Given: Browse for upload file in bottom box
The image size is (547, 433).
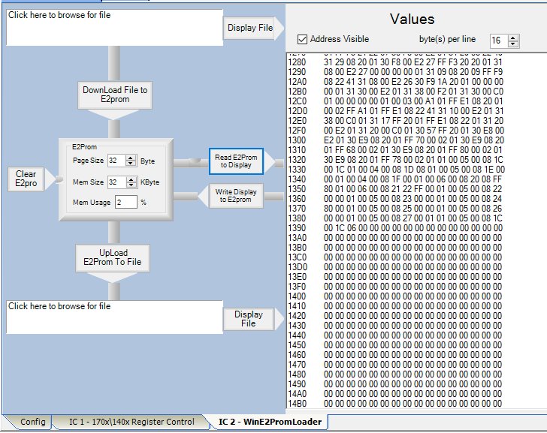Looking at the screenshot, I should pos(114,317).
